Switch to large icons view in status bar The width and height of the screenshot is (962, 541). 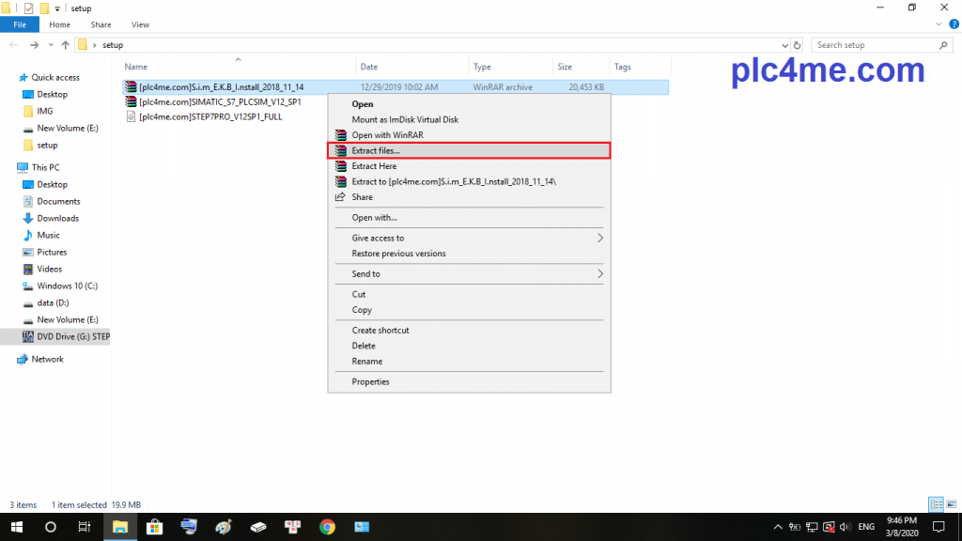[949, 504]
